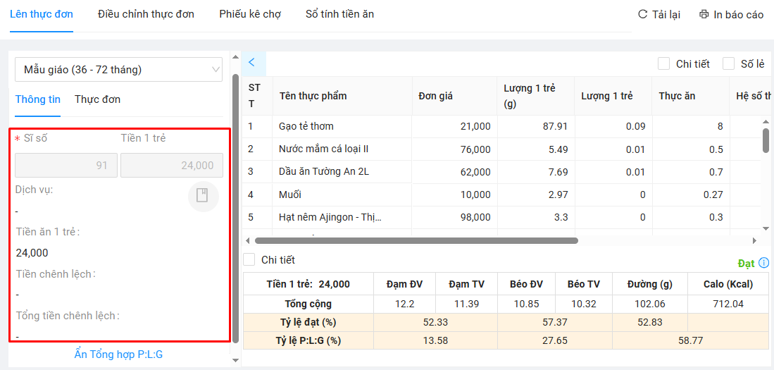
Task: Click the left arrow of the horizontal table scrollbar
Action: pos(248,240)
